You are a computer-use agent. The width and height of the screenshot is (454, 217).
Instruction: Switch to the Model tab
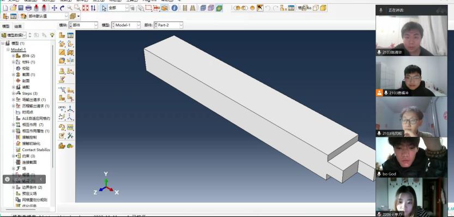click(6, 26)
